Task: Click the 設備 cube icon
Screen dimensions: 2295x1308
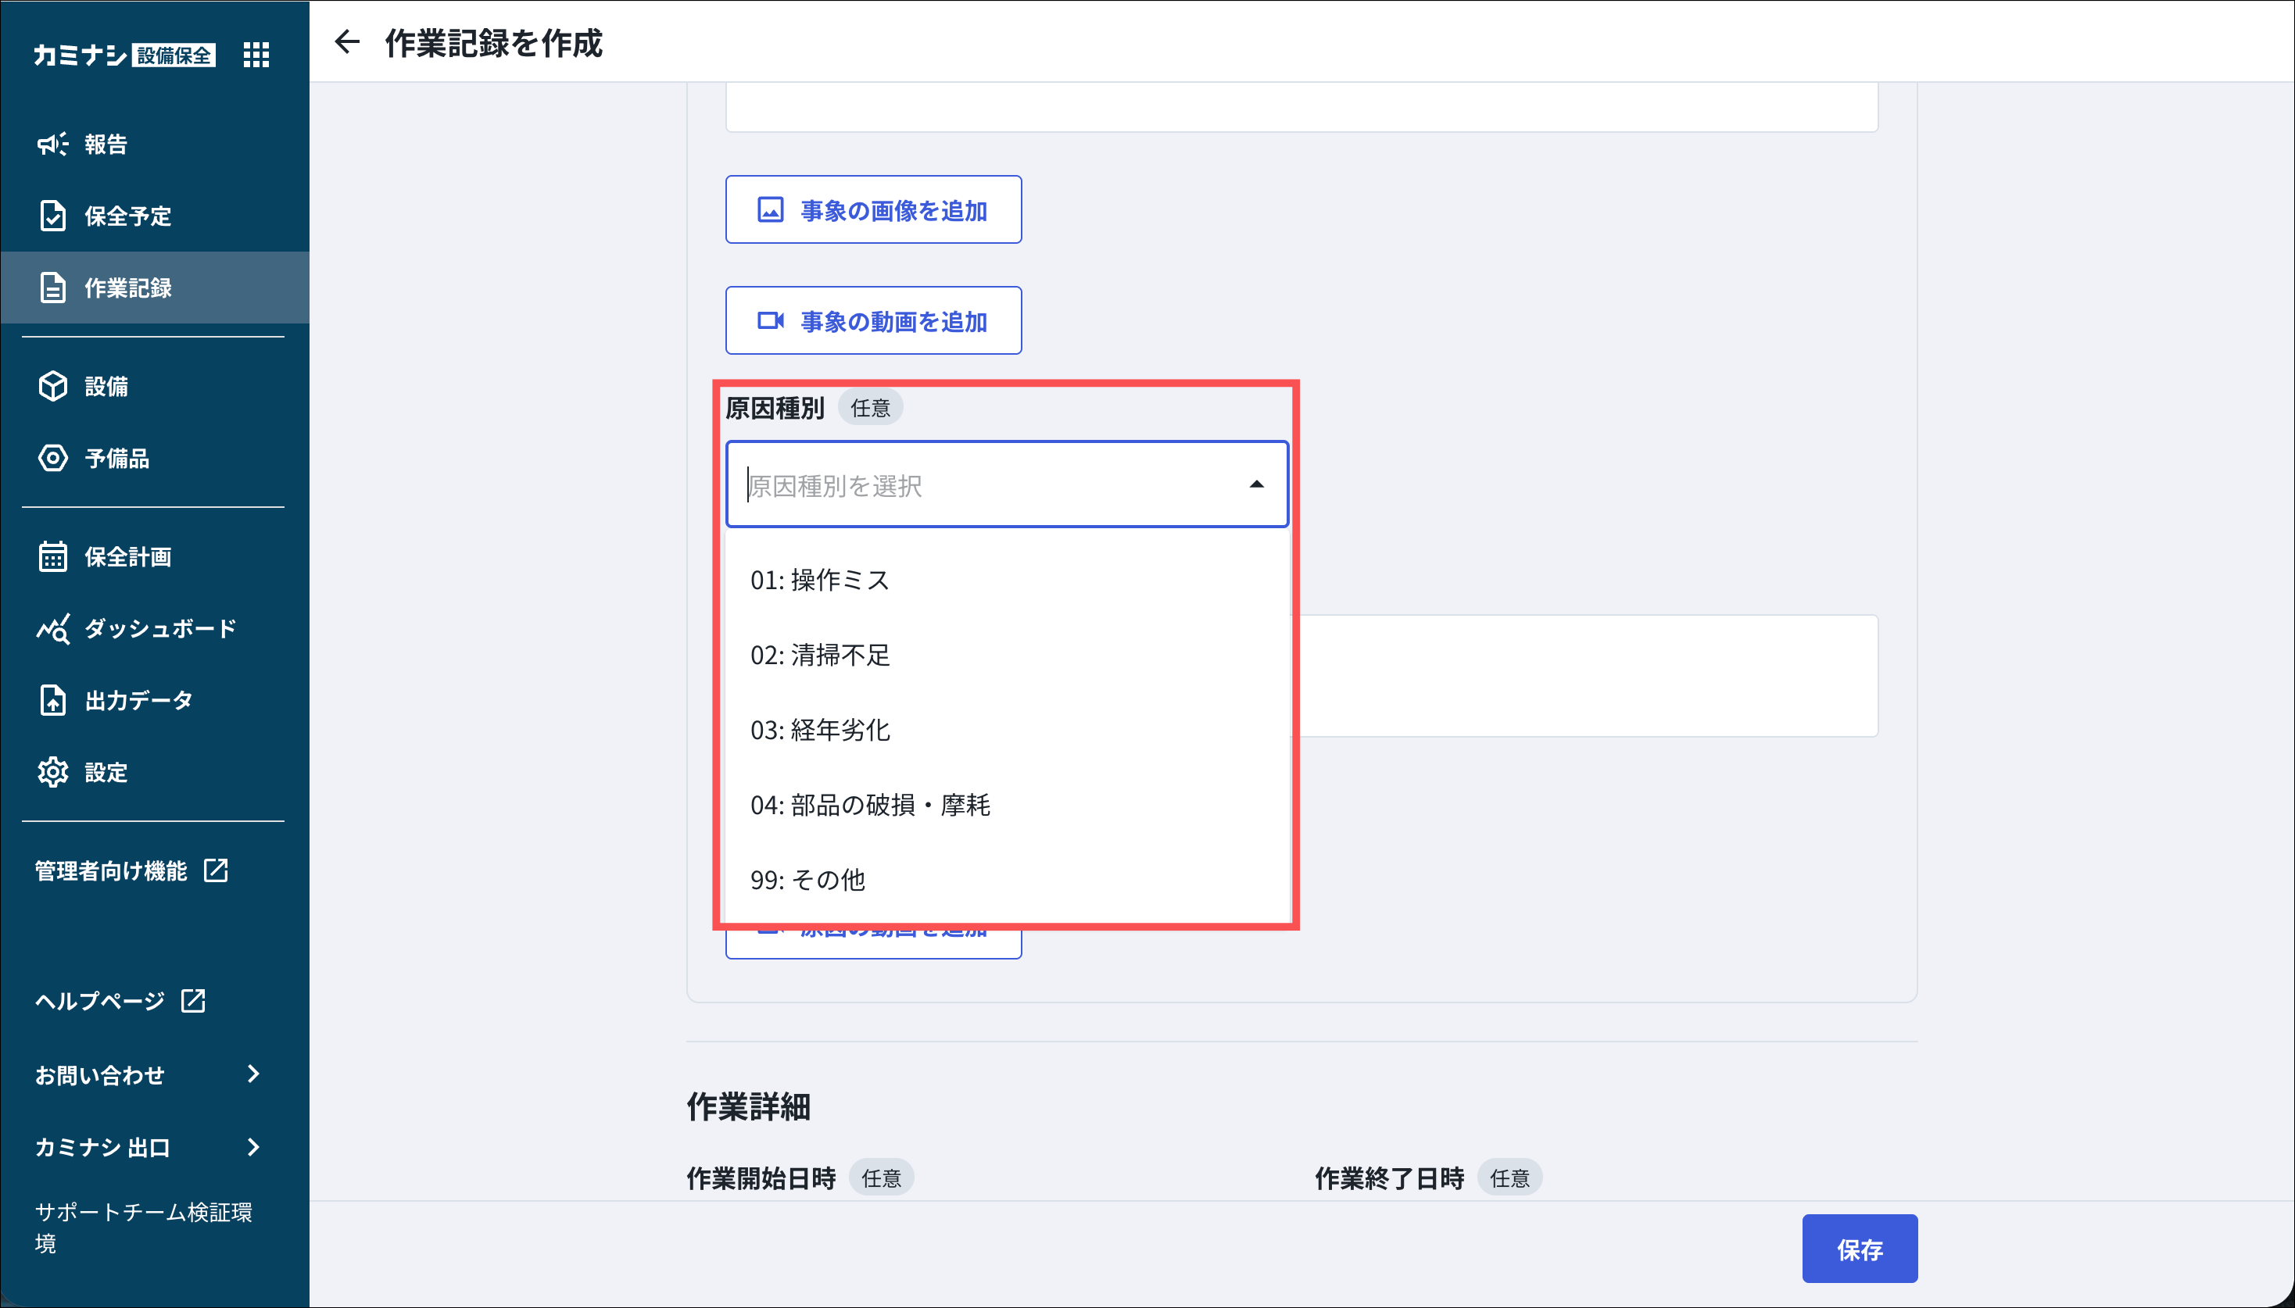Action: (x=52, y=386)
